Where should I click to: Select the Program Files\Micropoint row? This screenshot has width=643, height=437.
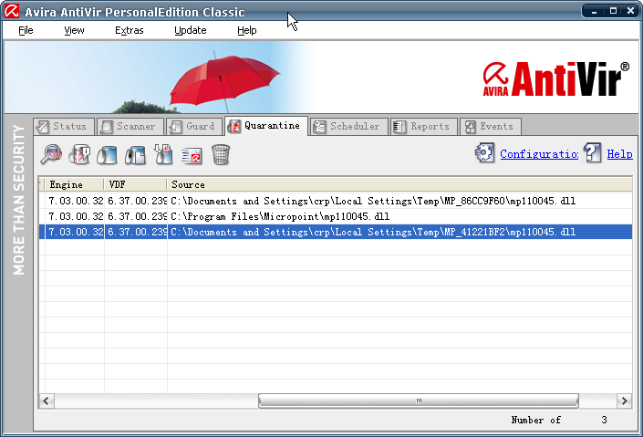click(x=336, y=216)
